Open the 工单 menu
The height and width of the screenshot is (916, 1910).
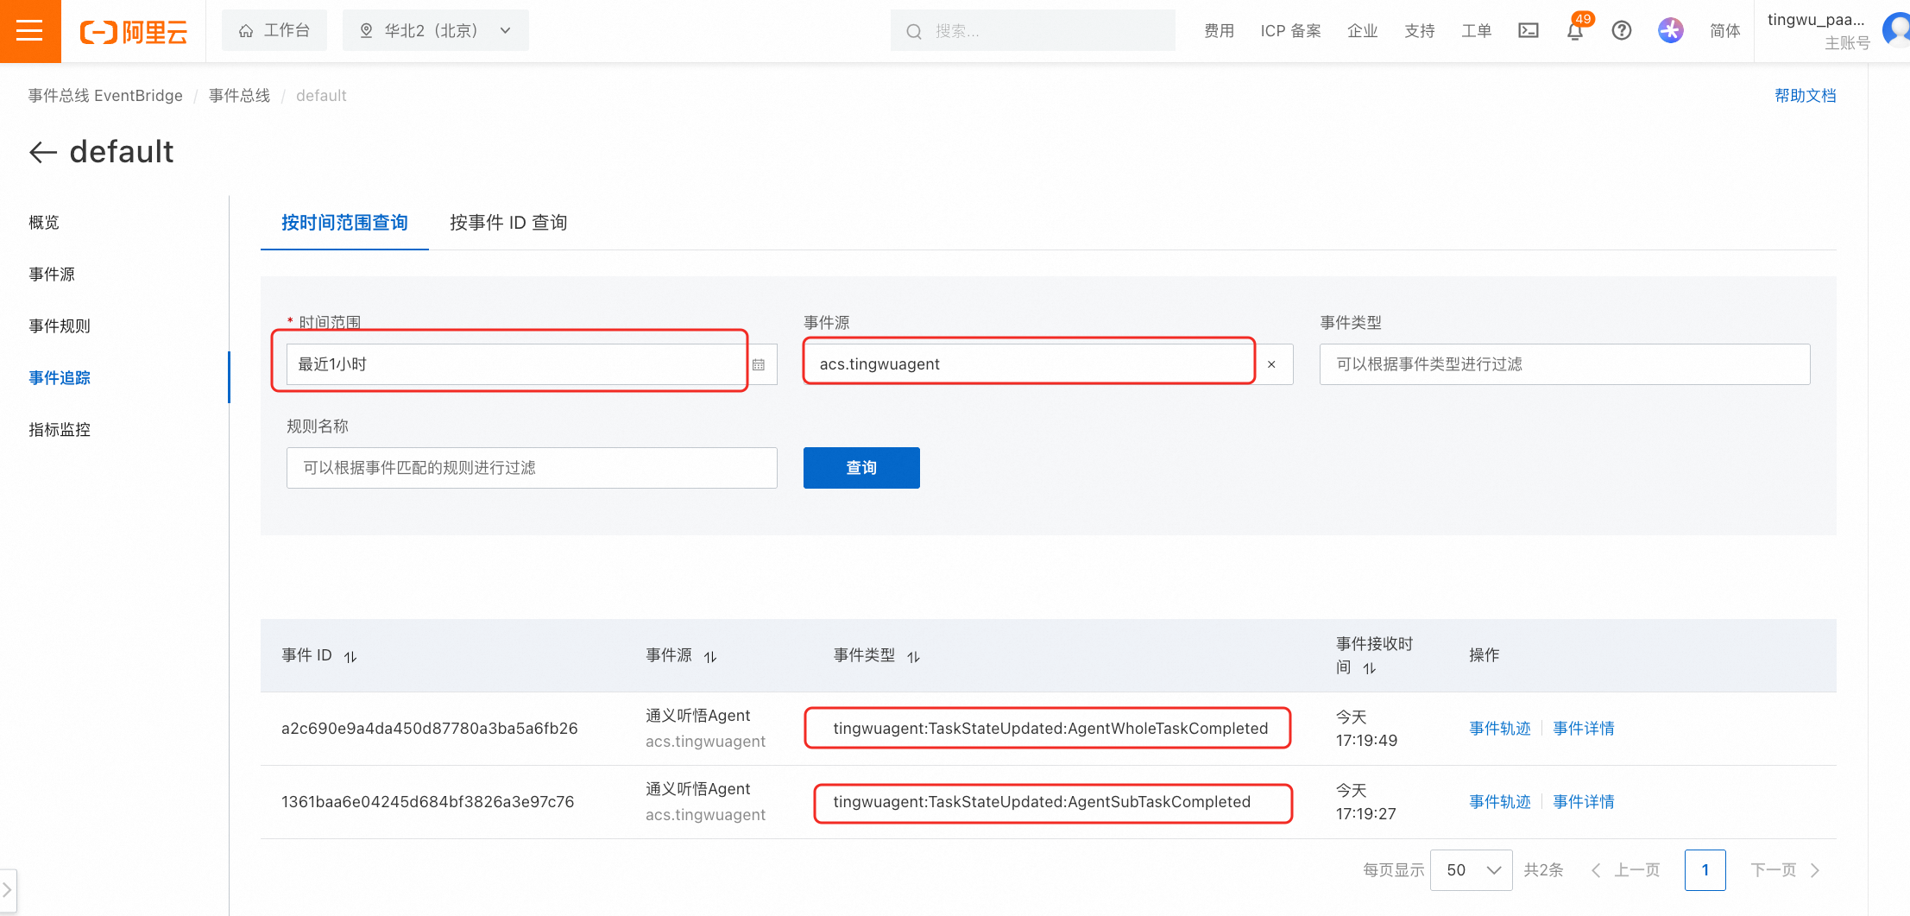point(1477,31)
